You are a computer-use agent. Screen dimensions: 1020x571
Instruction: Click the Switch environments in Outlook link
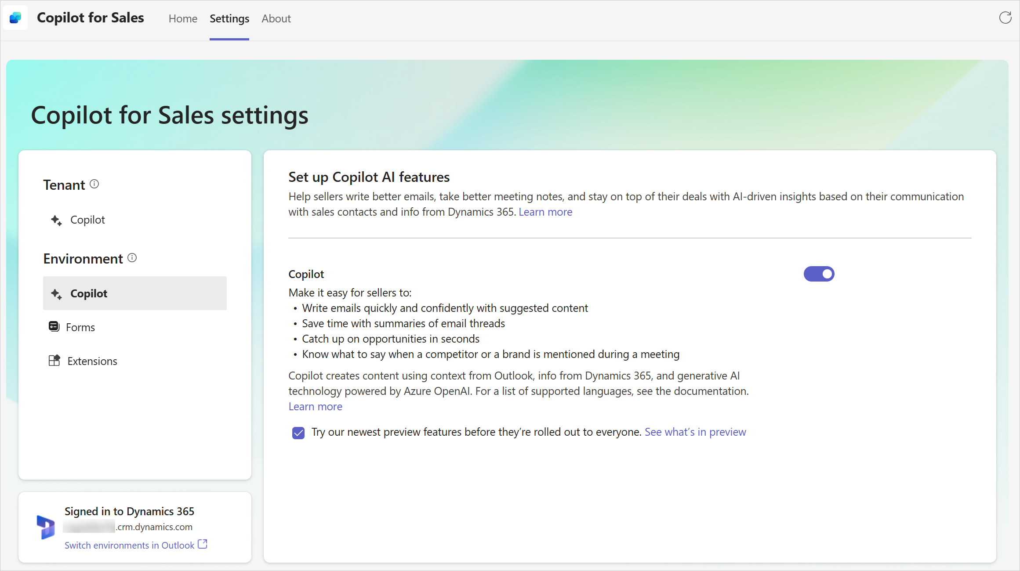(x=130, y=545)
